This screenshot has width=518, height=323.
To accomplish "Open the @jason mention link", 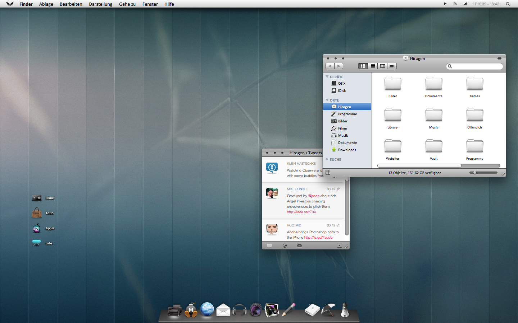I will 314,196.
